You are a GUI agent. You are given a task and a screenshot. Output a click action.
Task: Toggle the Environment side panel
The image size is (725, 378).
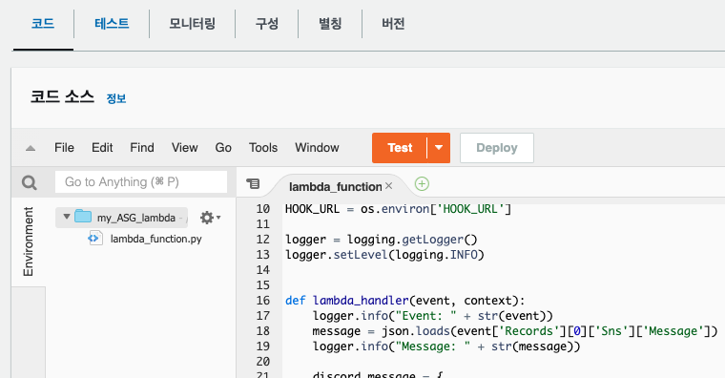[29, 241]
